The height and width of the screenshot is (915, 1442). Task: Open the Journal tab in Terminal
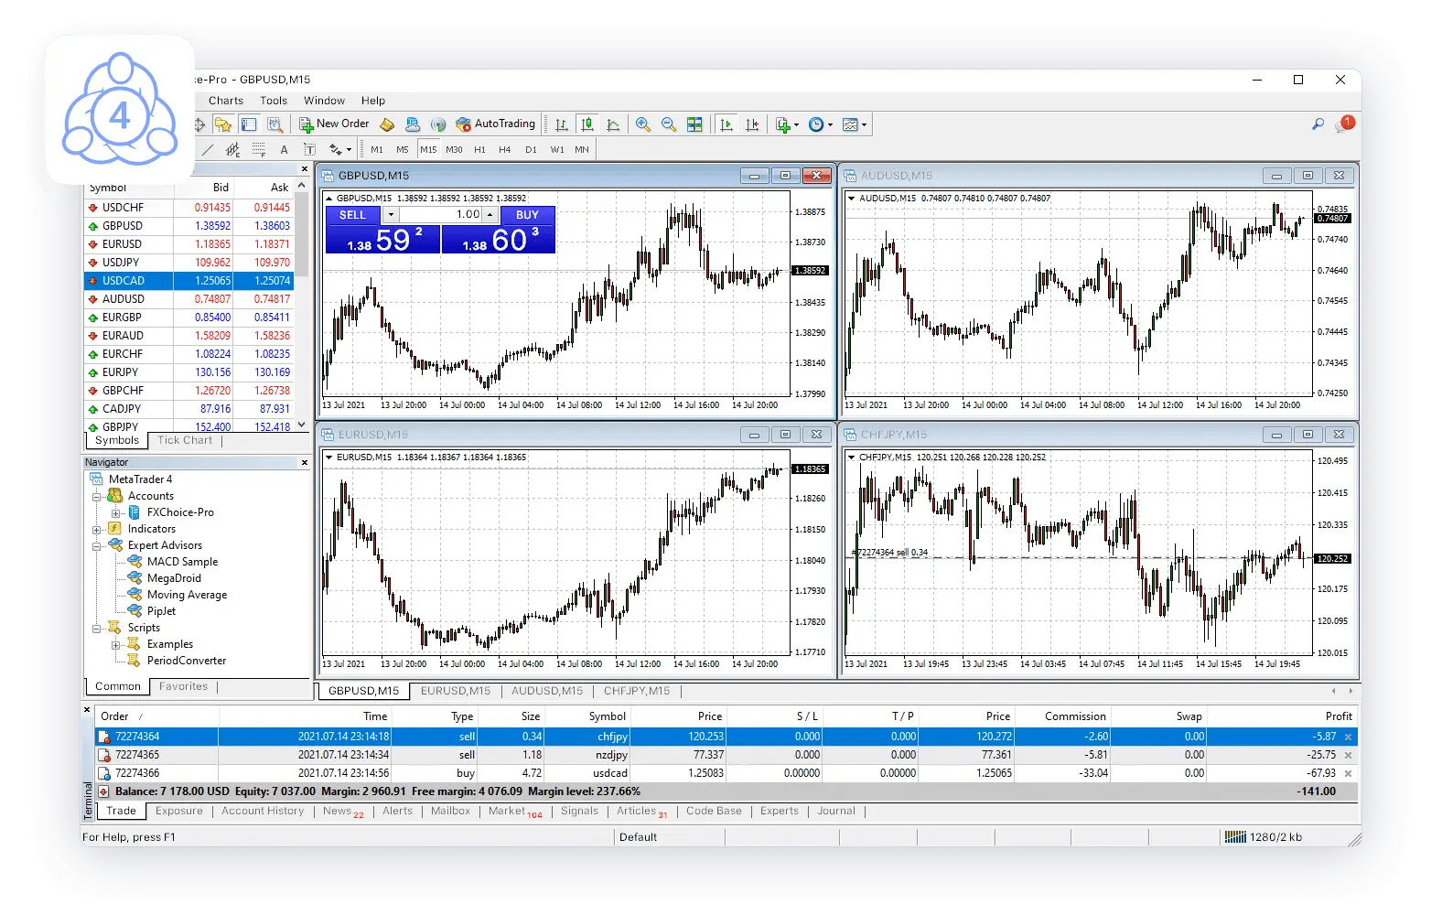click(836, 811)
